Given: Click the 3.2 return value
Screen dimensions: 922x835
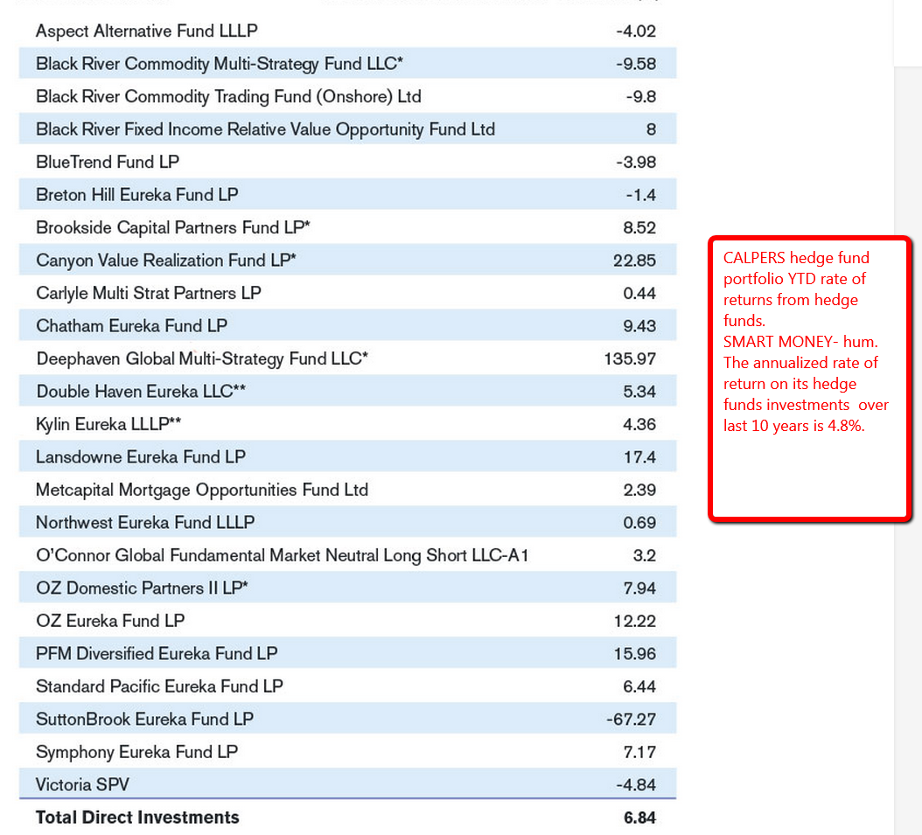Looking at the screenshot, I should pyautogui.click(x=645, y=555).
